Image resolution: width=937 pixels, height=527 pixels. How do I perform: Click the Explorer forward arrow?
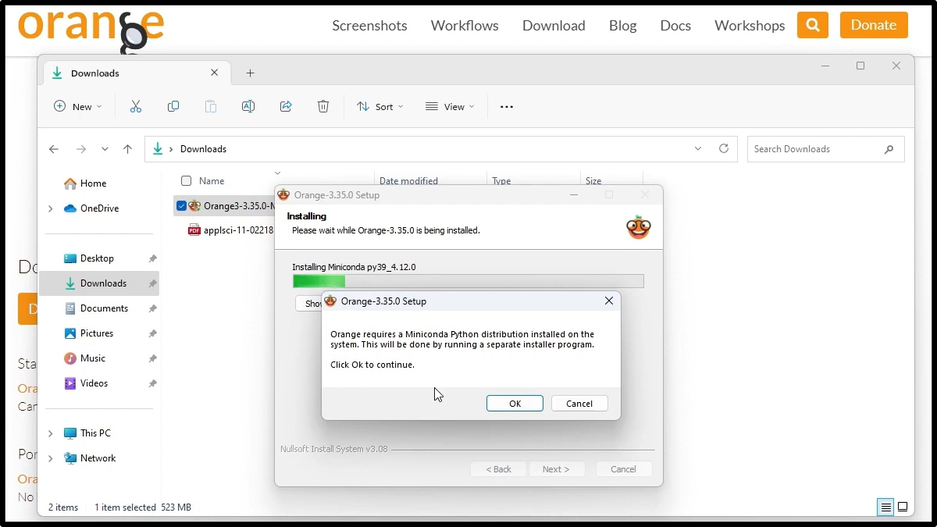coord(81,149)
